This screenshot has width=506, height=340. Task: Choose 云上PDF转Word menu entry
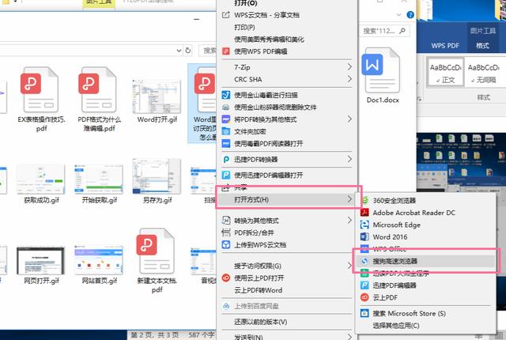[259, 290]
